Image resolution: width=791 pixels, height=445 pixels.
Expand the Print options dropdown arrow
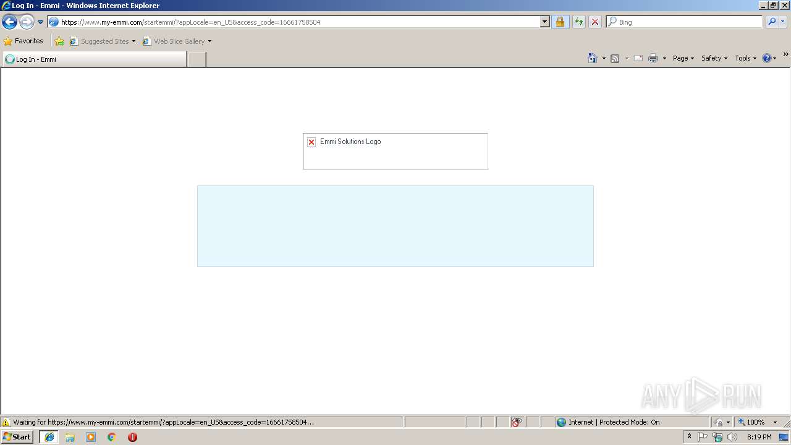click(664, 58)
